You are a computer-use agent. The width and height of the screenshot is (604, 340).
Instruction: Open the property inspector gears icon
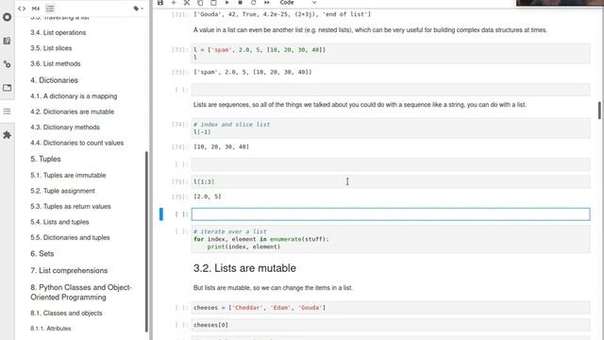[x=7, y=64]
